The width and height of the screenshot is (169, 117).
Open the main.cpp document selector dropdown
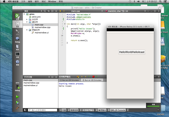(x=102, y=11)
